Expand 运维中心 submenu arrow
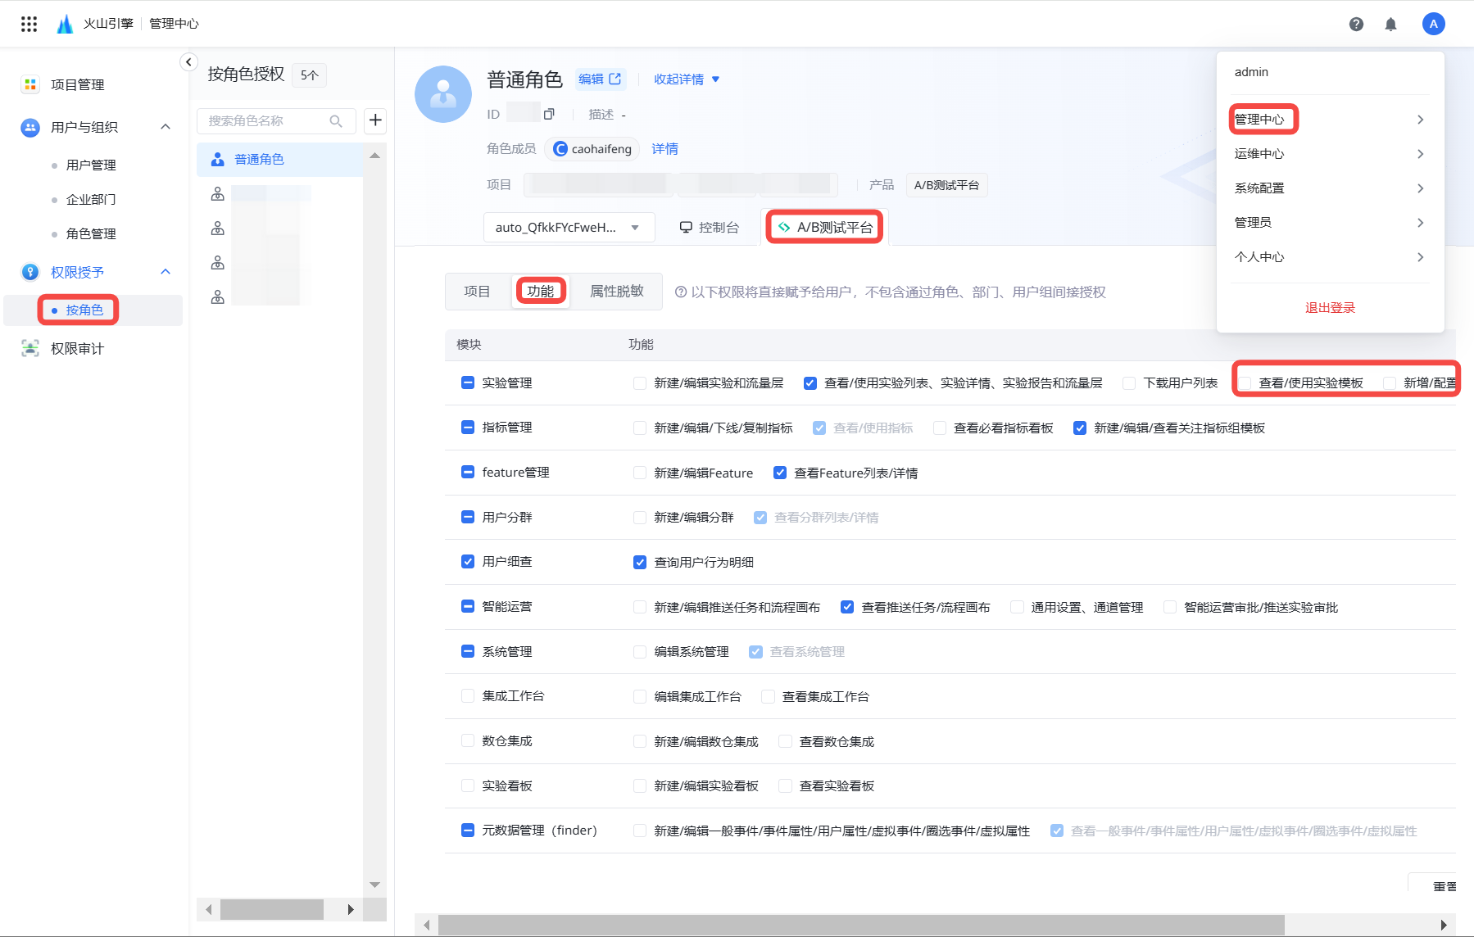Image resolution: width=1474 pixels, height=937 pixels. 1420,154
